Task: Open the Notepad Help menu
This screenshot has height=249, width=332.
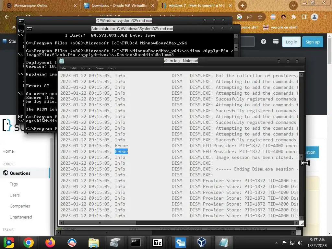Action: click(112, 68)
